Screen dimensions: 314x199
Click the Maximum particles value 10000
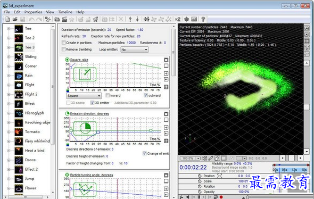131,43
